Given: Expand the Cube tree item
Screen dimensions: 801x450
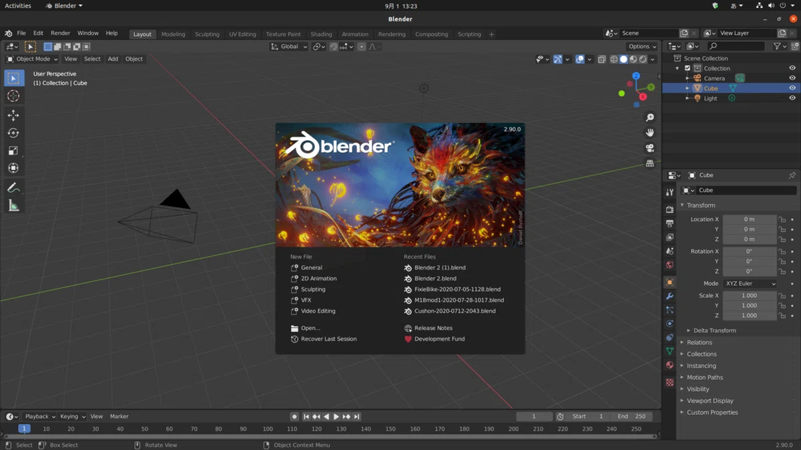Looking at the screenshot, I should point(687,88).
